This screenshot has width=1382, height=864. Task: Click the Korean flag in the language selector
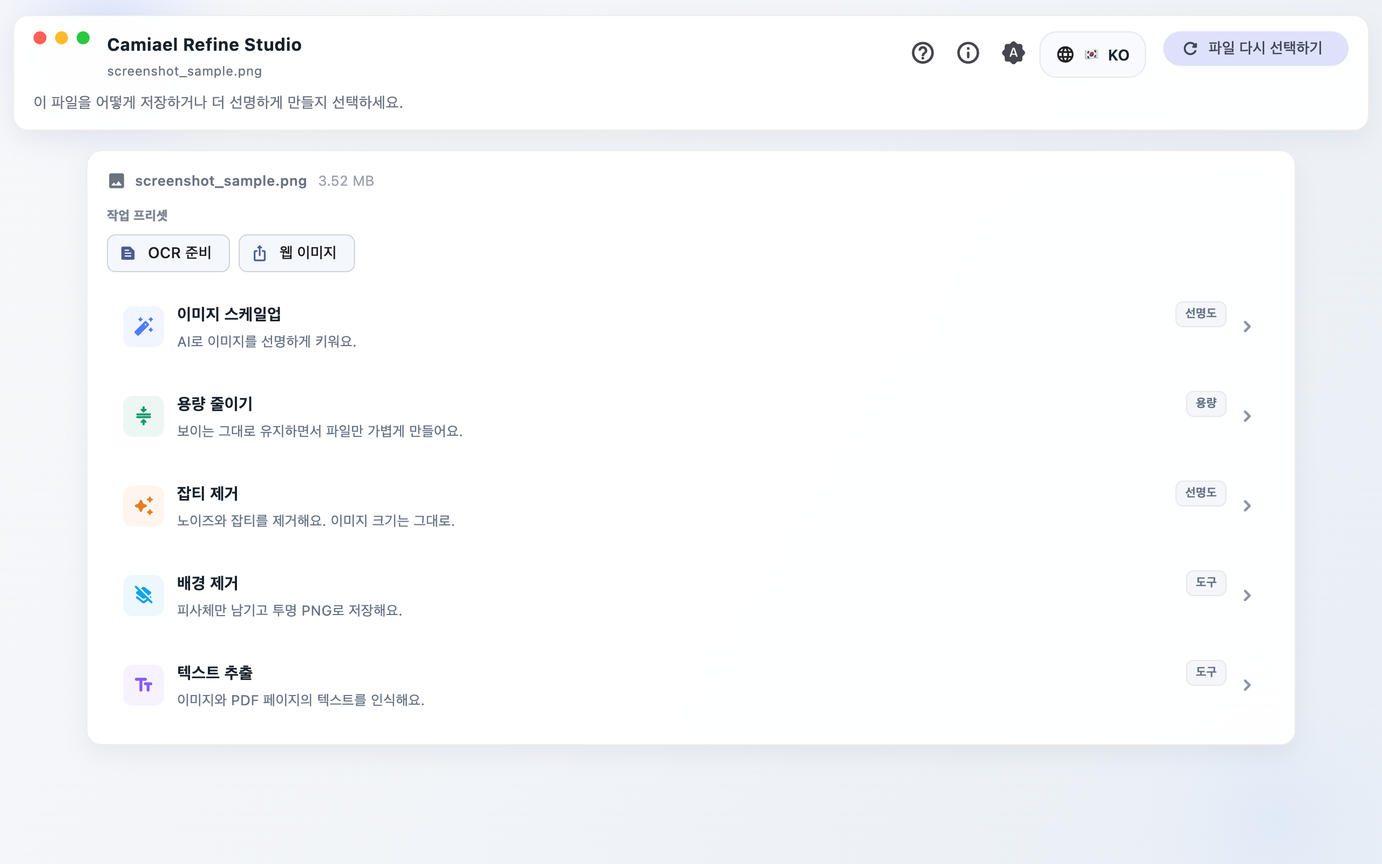click(x=1092, y=55)
